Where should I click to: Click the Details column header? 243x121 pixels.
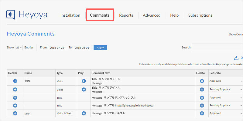pyautogui.click(x=15, y=73)
